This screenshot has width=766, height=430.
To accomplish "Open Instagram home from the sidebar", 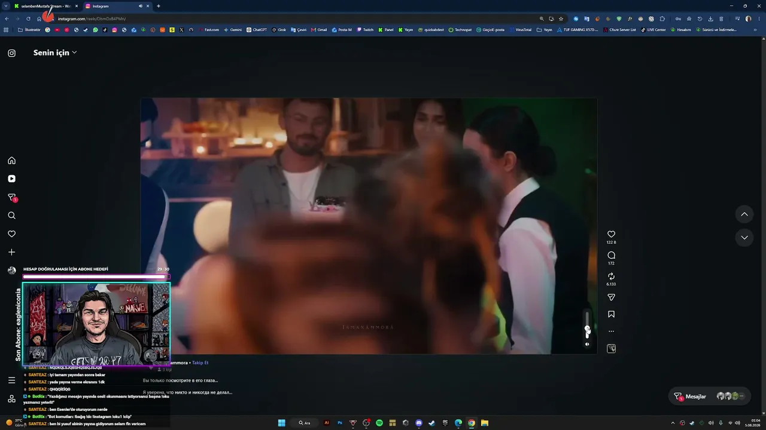I will click(11, 161).
